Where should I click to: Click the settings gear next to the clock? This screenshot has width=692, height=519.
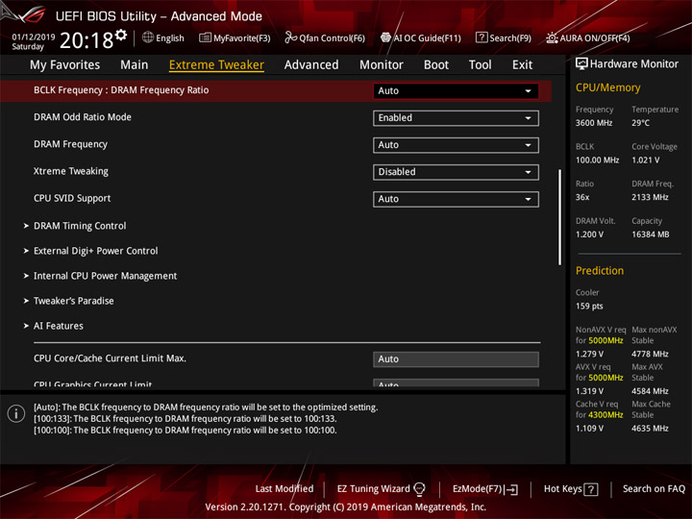[x=121, y=35]
